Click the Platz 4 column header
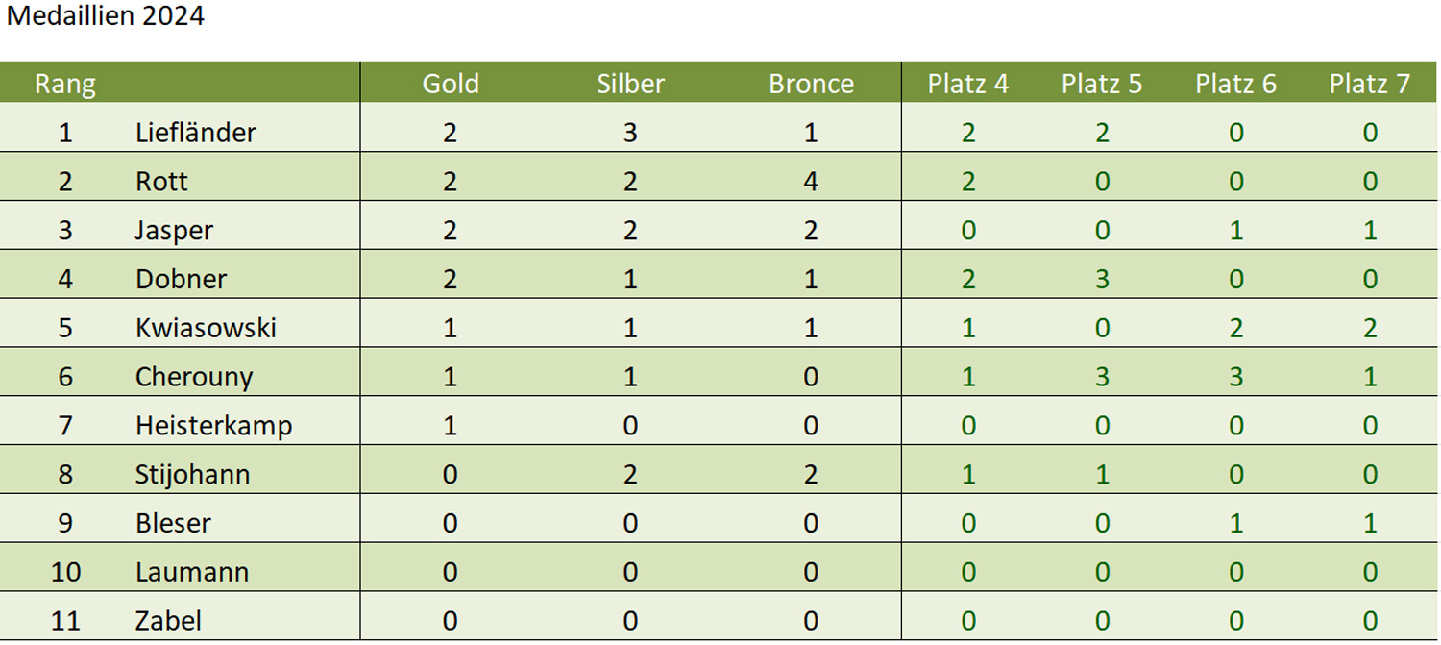The image size is (1441, 645). click(967, 84)
